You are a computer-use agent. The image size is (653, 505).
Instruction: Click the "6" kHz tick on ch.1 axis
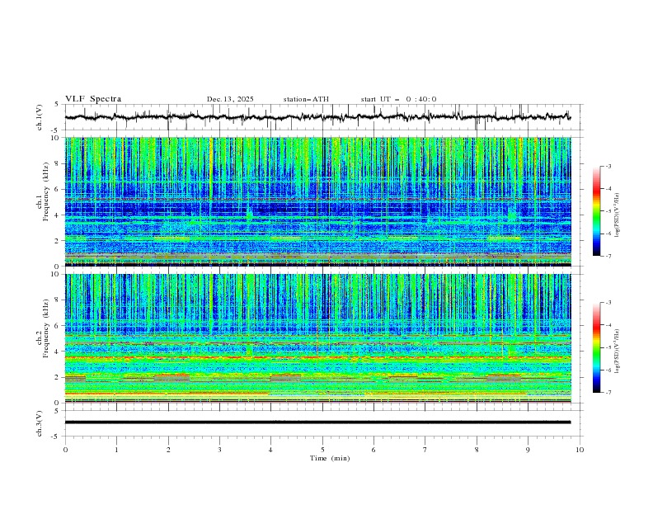(59, 189)
